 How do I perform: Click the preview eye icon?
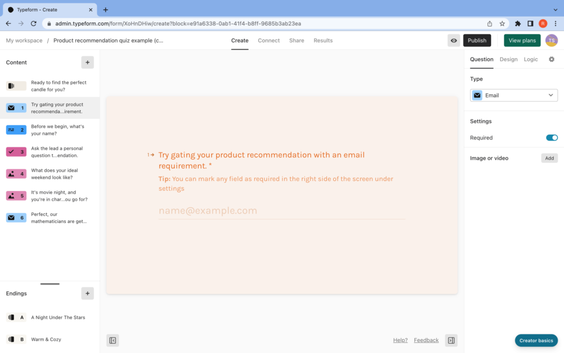pos(454,40)
